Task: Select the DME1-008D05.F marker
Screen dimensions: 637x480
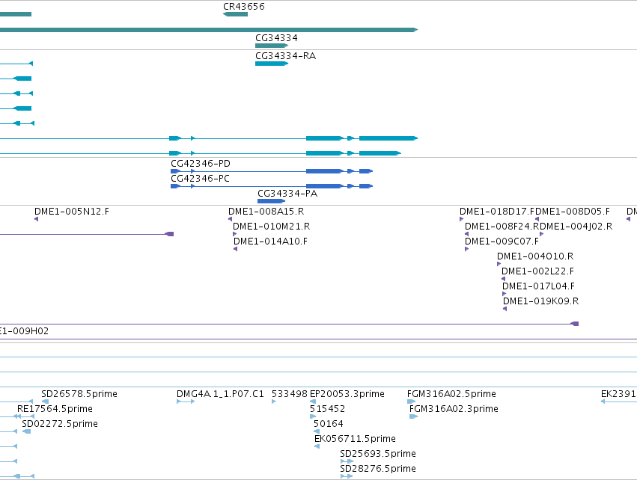Action: tap(537, 219)
